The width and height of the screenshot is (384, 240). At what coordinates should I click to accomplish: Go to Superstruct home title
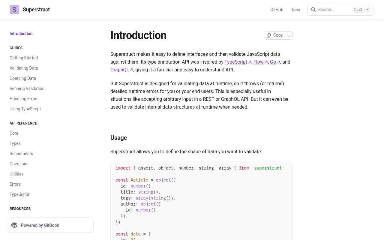point(36,10)
